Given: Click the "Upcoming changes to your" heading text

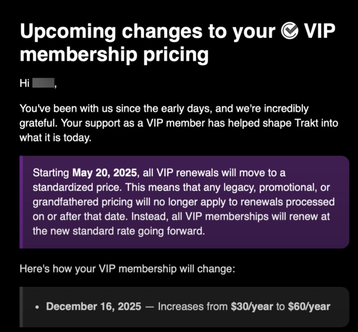Looking at the screenshot, I should [147, 31].
